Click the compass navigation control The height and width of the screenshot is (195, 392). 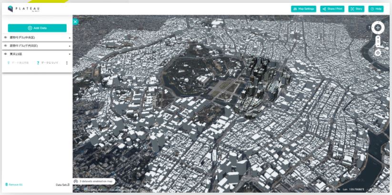click(x=378, y=28)
